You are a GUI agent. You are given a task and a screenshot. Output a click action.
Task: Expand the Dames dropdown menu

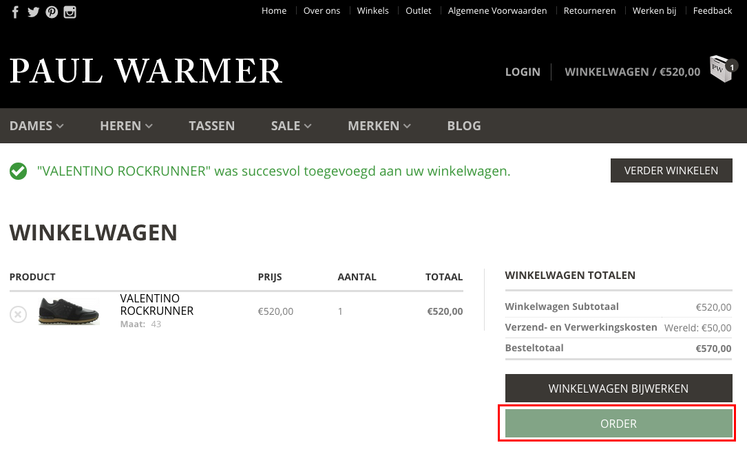click(36, 126)
